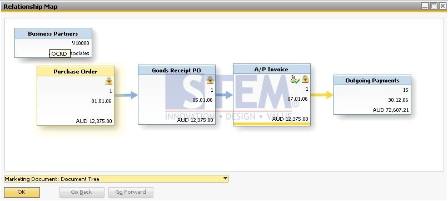The height and width of the screenshot is (201, 448).
Task: Click amount AUD 12,375.00 in Purchase Order
Action: pyautogui.click(x=94, y=121)
